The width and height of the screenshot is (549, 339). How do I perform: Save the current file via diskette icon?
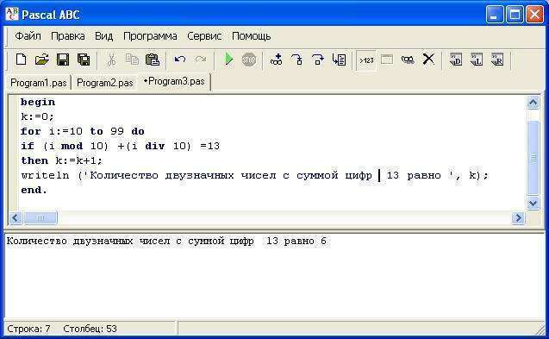(x=63, y=60)
